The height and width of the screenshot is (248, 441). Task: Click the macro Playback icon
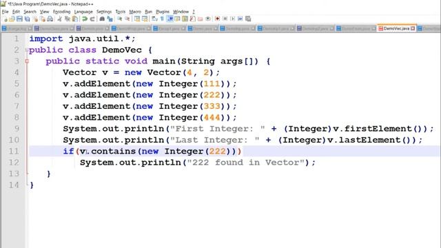point(233,19)
